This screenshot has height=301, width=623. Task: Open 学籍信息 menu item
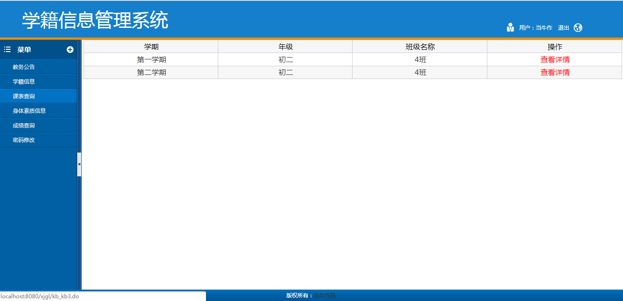tap(38, 82)
